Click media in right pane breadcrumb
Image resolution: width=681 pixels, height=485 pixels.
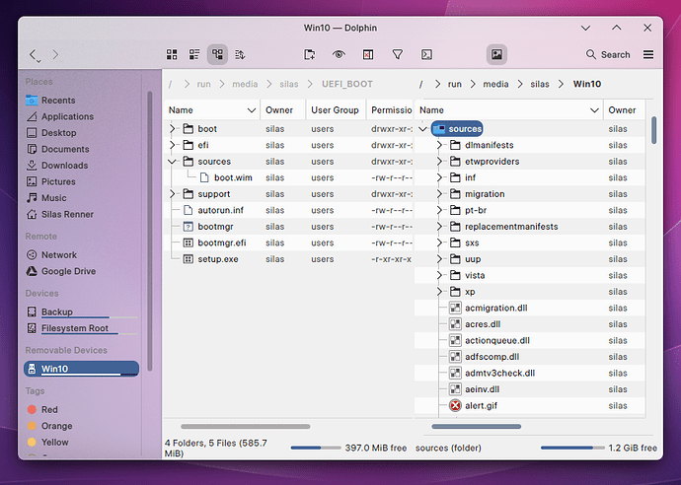click(495, 84)
